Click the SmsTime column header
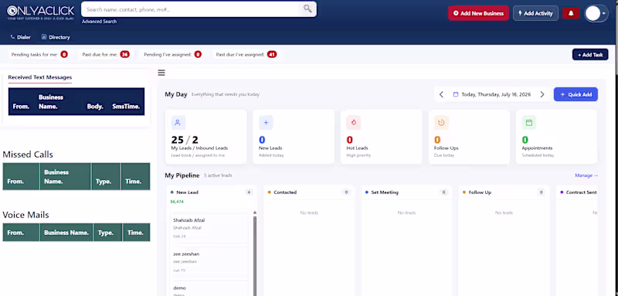This screenshot has height=296, width=618. pos(126,107)
